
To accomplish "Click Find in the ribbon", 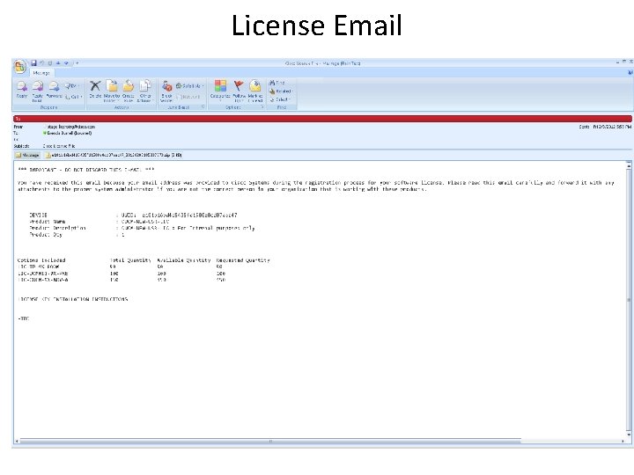I will point(277,83).
